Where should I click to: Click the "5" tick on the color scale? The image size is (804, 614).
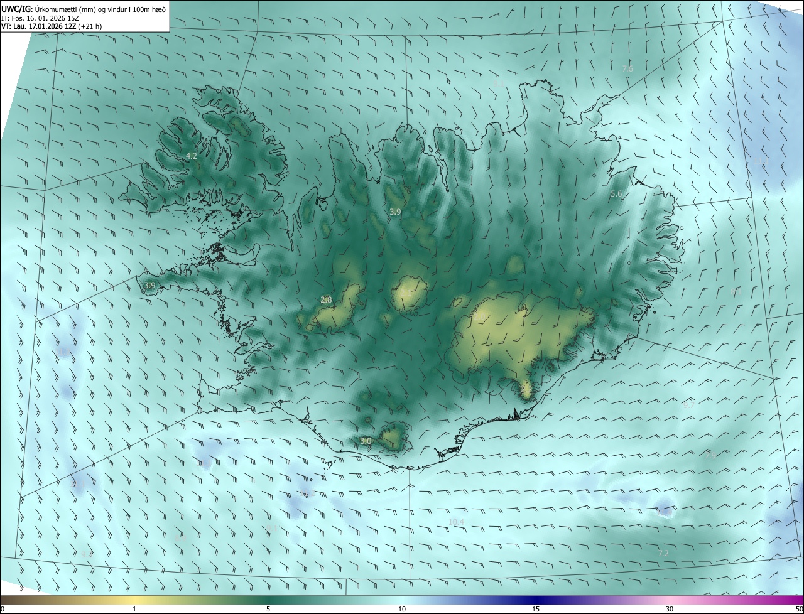268,609
